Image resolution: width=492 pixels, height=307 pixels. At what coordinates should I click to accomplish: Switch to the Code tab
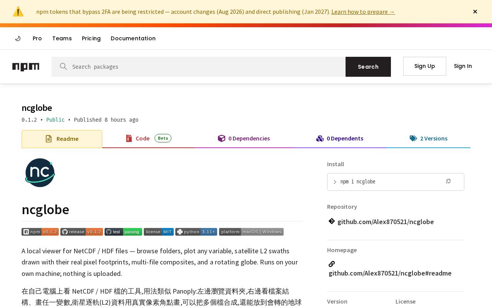[148, 139]
